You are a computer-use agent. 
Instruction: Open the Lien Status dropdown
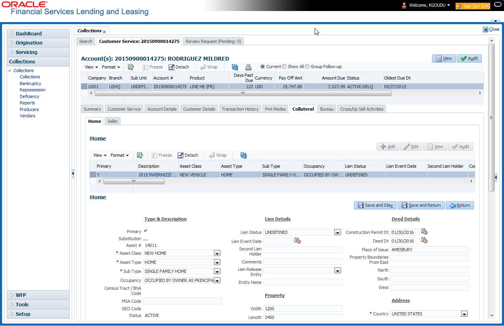pos(337,232)
